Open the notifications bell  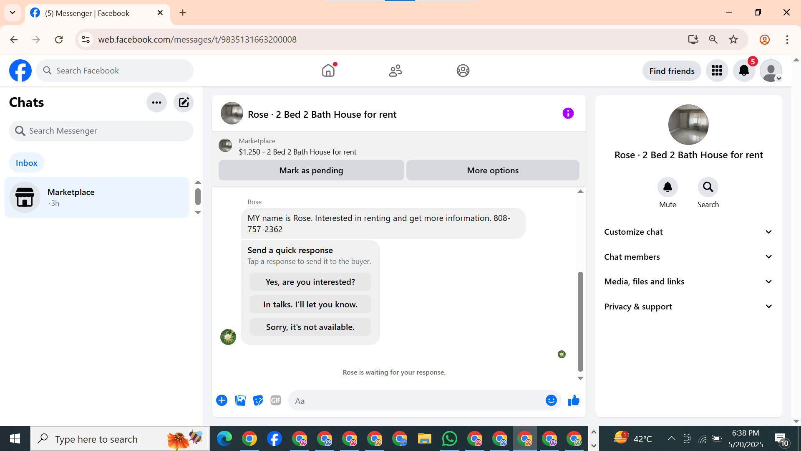[744, 71]
